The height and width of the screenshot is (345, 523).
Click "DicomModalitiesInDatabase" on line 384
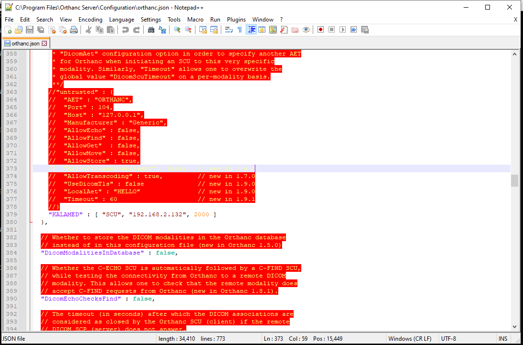(x=92, y=253)
